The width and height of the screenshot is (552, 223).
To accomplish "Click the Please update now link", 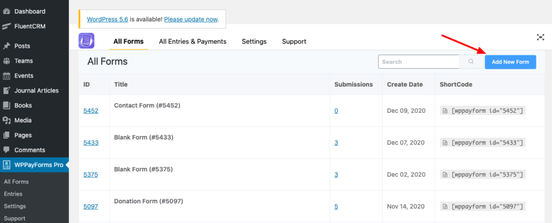I will pos(190,19).
